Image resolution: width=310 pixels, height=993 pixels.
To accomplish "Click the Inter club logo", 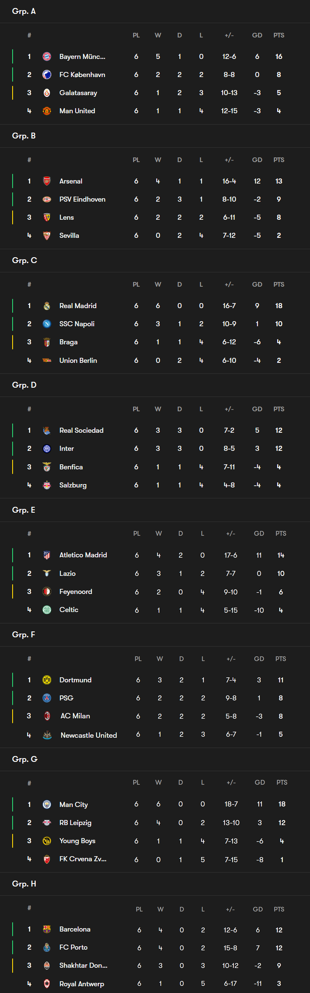I will (47, 448).
